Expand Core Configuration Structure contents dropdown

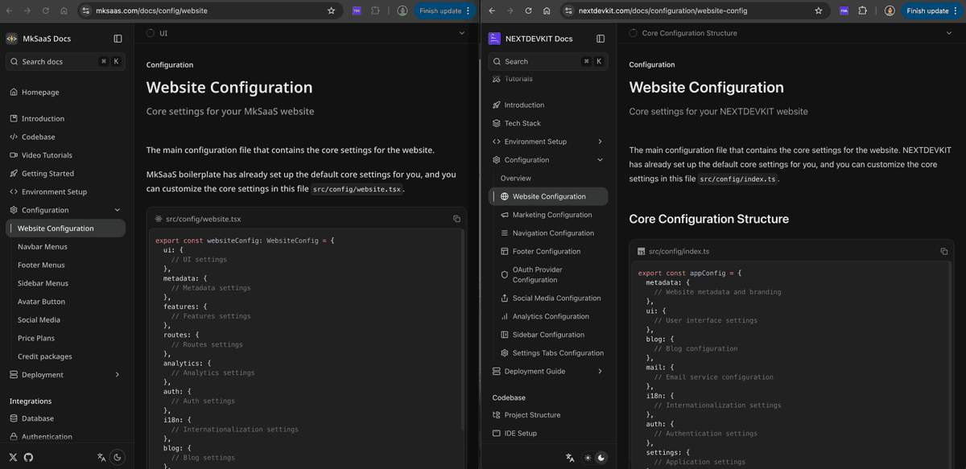pos(950,33)
